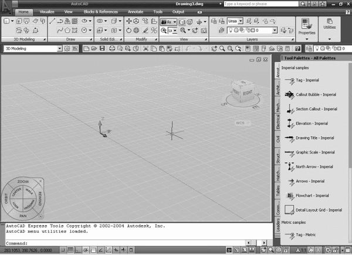Click the search binoculars icon in title bar
This screenshot has width=352, height=255.
point(303,4)
